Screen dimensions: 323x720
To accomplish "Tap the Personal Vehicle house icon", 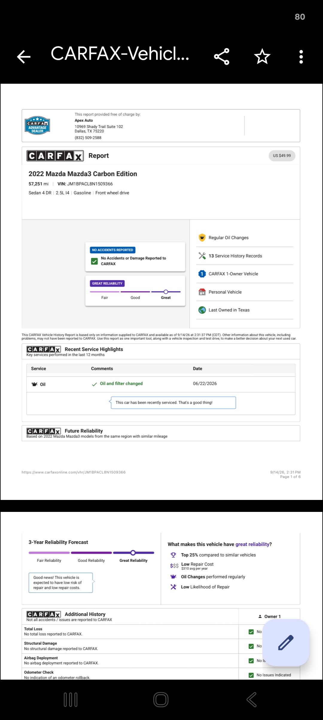I will click(202, 292).
